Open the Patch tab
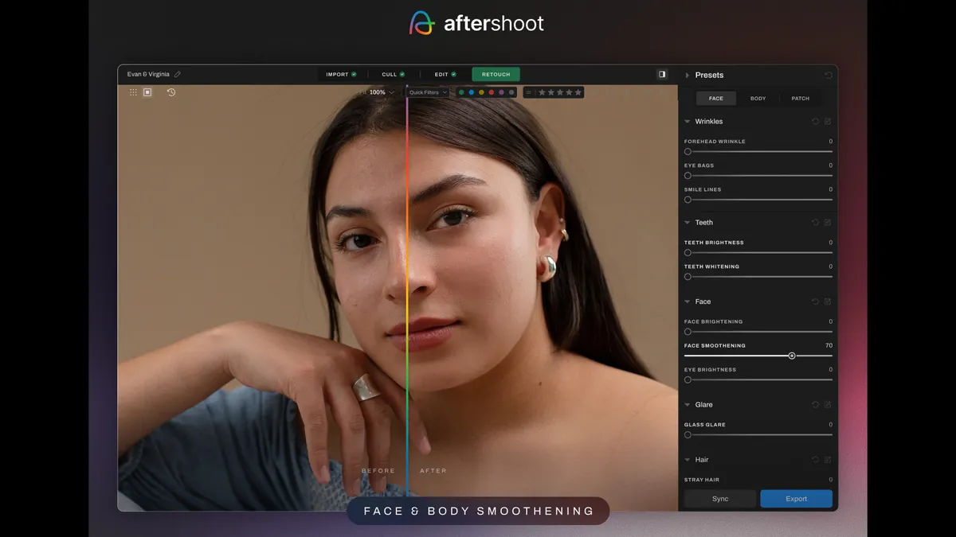Screen dimensions: 956x537 [x=800, y=99]
